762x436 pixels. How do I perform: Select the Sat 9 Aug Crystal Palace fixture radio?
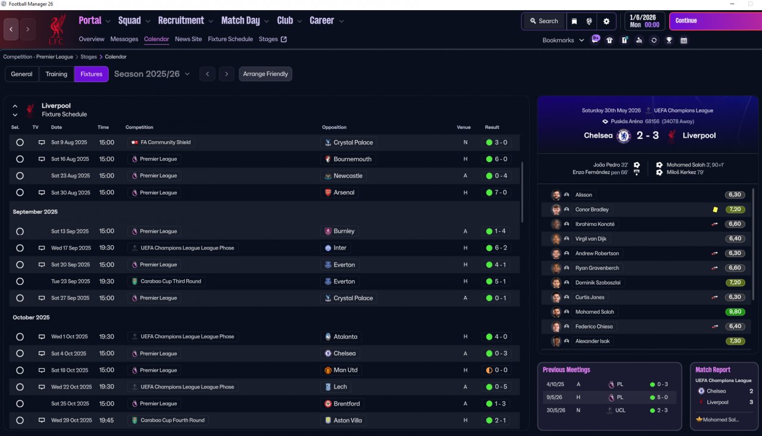pos(20,143)
